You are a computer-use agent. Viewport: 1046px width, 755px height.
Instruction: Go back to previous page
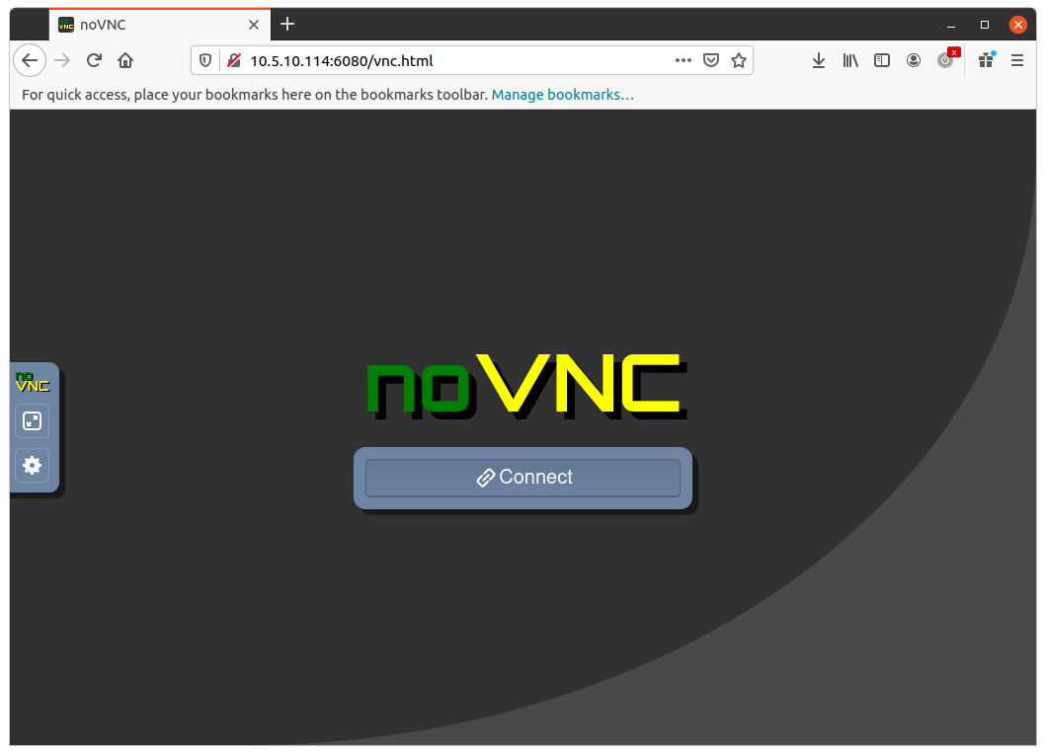pyautogui.click(x=30, y=60)
